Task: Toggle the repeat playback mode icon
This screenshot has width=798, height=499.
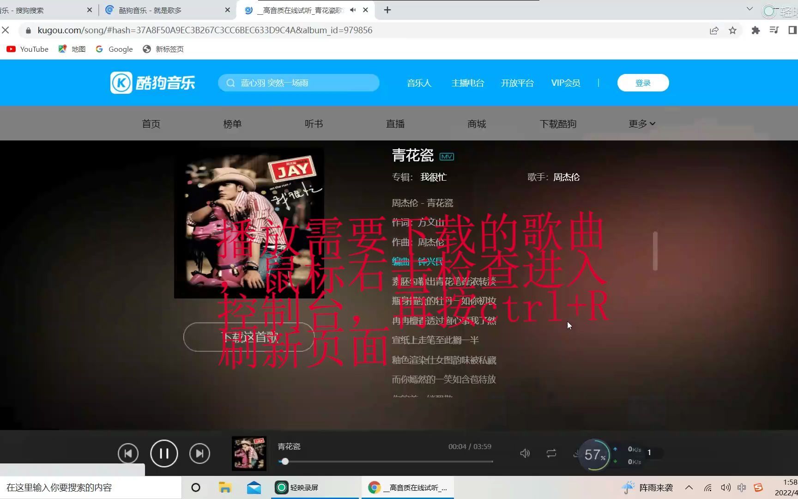Action: tap(551, 453)
